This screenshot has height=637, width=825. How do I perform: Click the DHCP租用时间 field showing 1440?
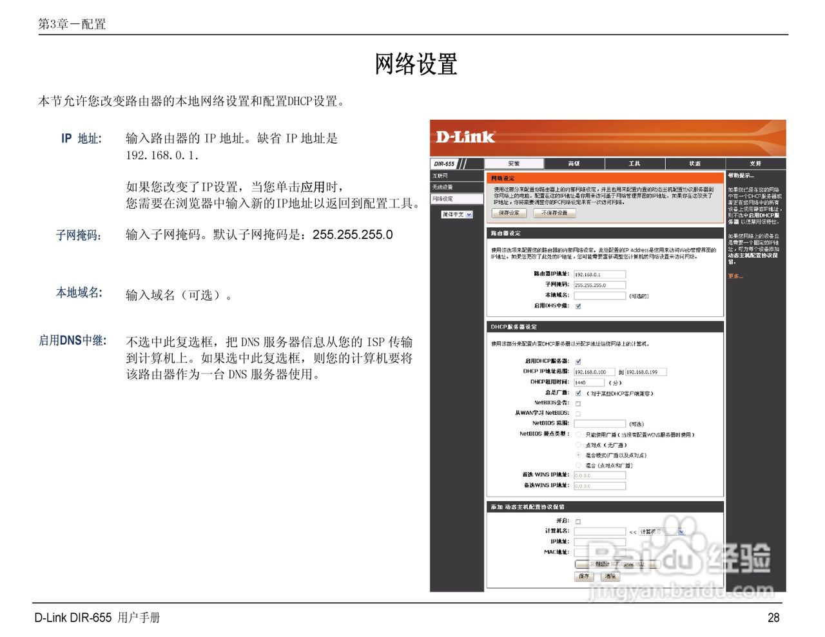click(x=589, y=383)
